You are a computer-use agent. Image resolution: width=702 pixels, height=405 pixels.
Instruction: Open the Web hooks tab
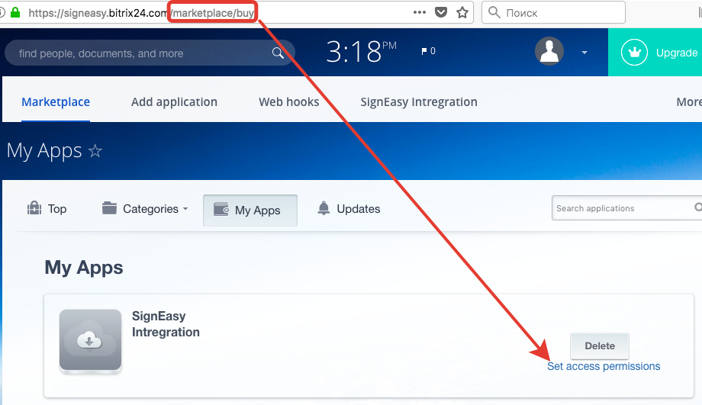tap(288, 102)
